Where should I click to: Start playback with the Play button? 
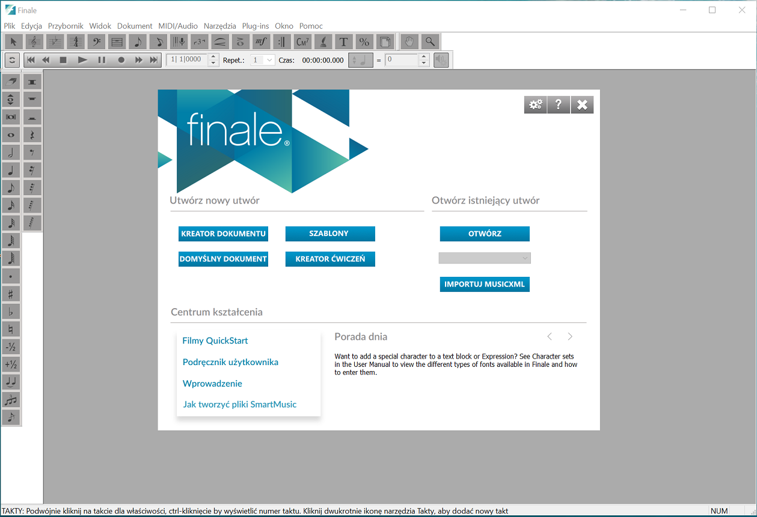[x=83, y=60]
